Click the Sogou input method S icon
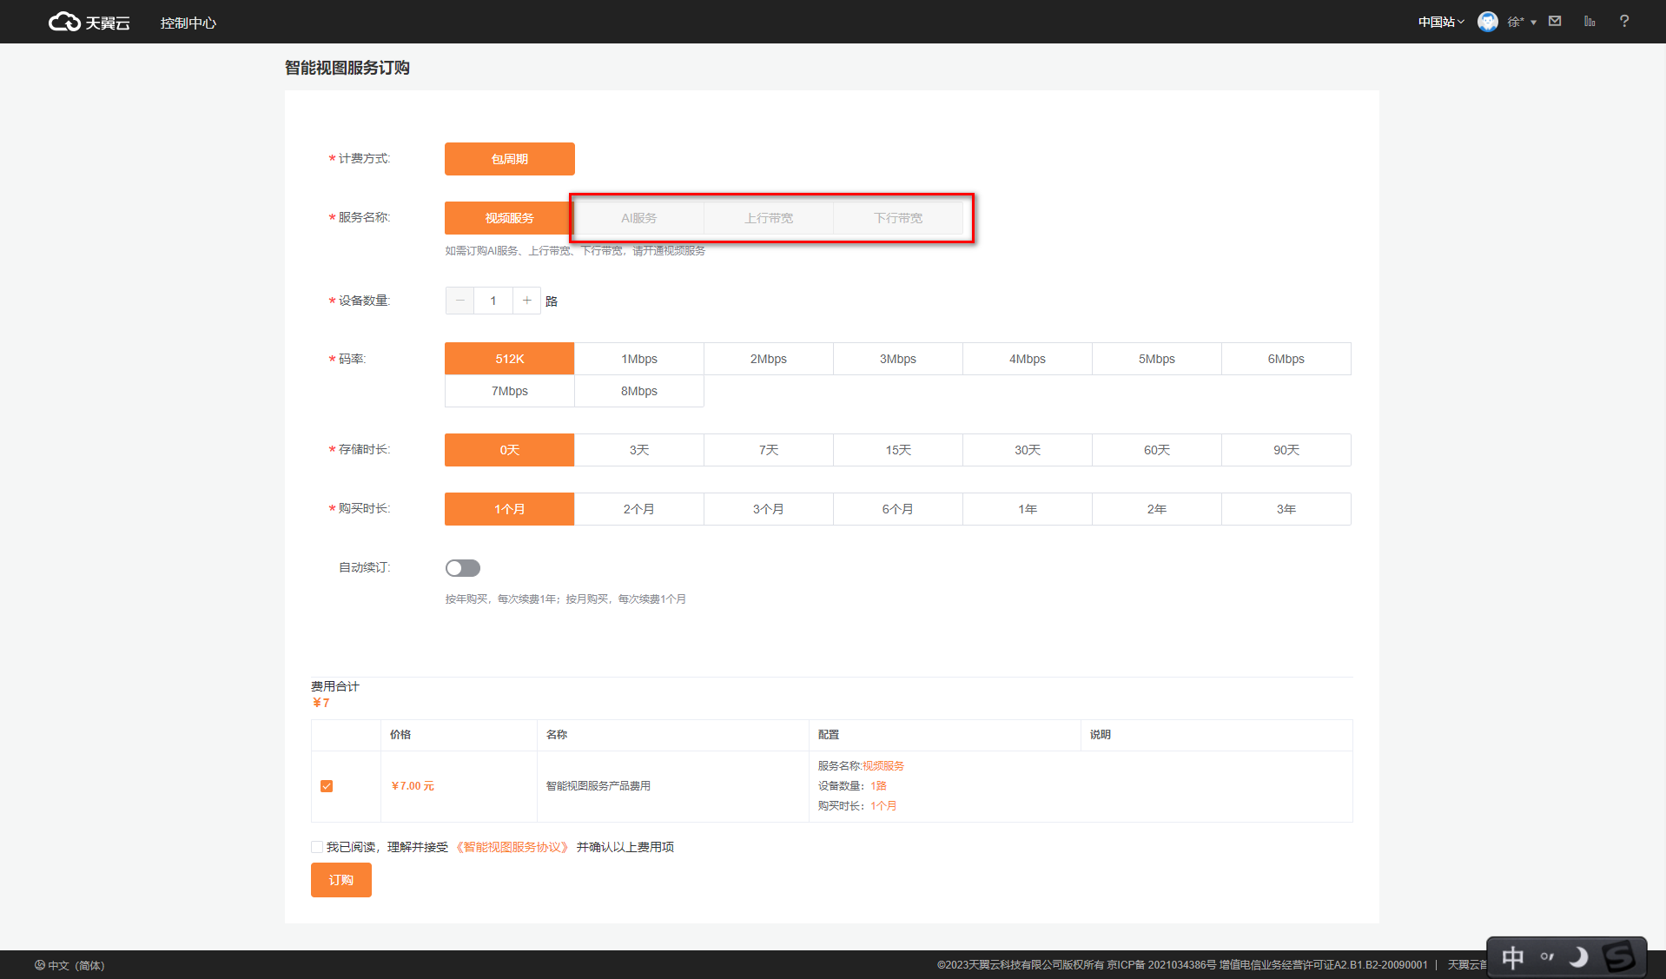 1618,957
